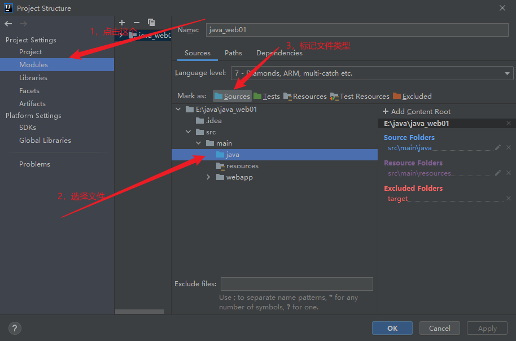Mark folder as Sources
Image resolution: width=516 pixels, height=341 pixels.
point(233,96)
